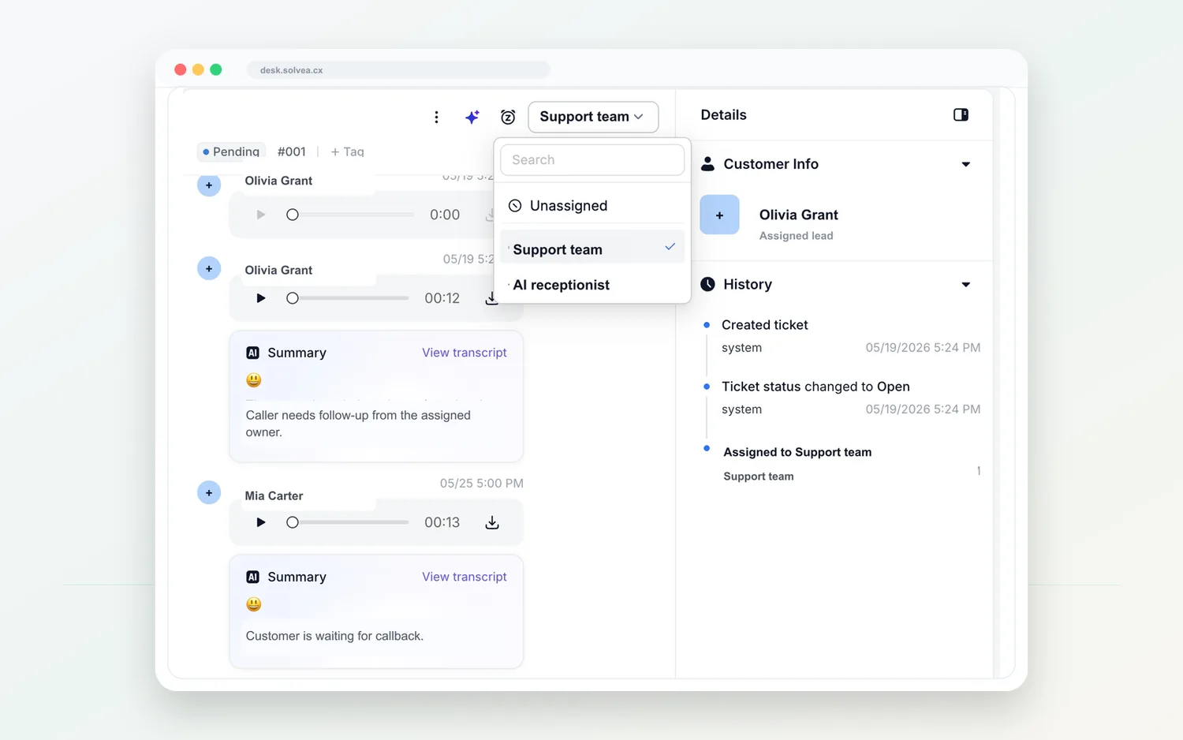Download Mia Carter's 00:13 recording
This screenshot has width=1183, height=740.
coord(492,522)
